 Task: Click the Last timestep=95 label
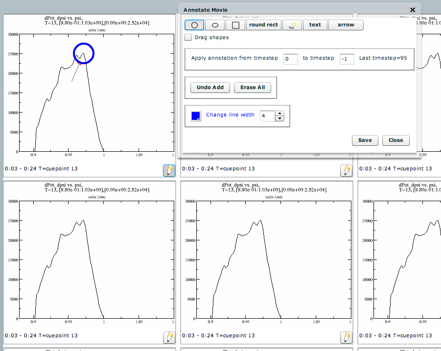(x=383, y=58)
